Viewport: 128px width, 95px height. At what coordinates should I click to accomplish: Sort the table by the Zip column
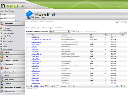[x=111, y=35]
